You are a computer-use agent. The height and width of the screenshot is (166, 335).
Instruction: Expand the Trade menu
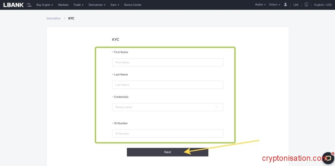pyautogui.click(x=78, y=5)
